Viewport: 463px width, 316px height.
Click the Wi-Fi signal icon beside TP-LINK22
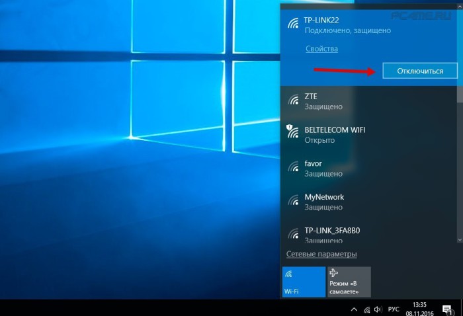pos(293,23)
